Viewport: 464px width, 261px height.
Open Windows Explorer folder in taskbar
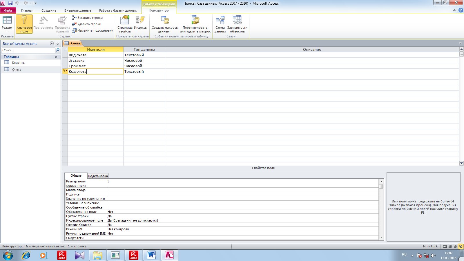pyautogui.click(x=98, y=255)
